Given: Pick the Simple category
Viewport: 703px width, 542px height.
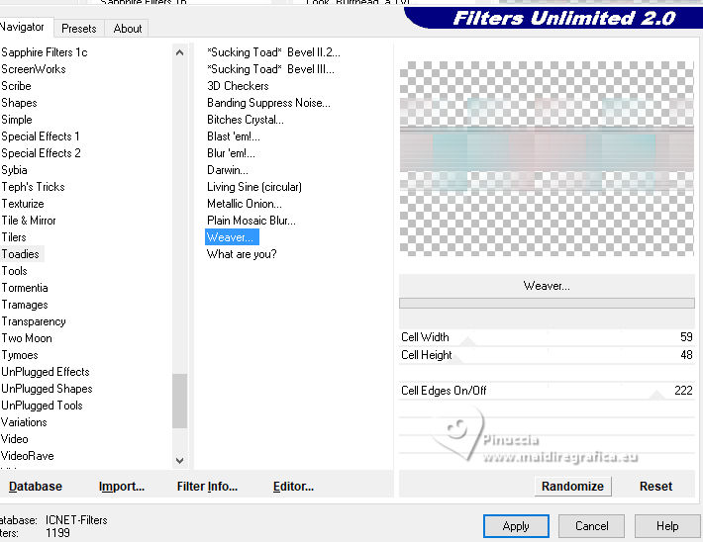Looking at the screenshot, I should [x=17, y=120].
